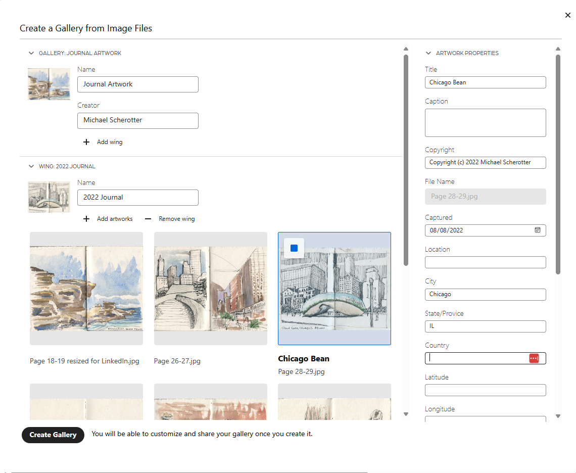Click the red password manager icon in Country
The width and height of the screenshot is (576, 473).
tap(534, 358)
